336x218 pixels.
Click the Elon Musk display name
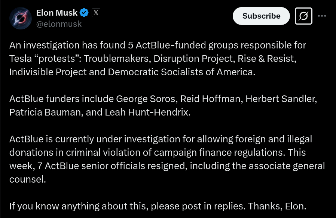[x=57, y=13]
